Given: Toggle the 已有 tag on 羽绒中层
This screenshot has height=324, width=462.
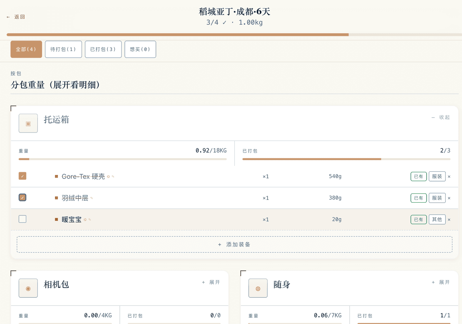Looking at the screenshot, I should [418, 198].
